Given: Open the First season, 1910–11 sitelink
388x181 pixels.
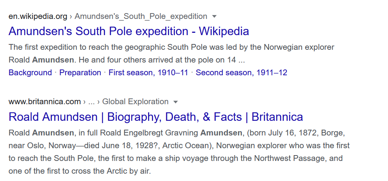Looking at the screenshot, I should pyautogui.click(x=148, y=73).
